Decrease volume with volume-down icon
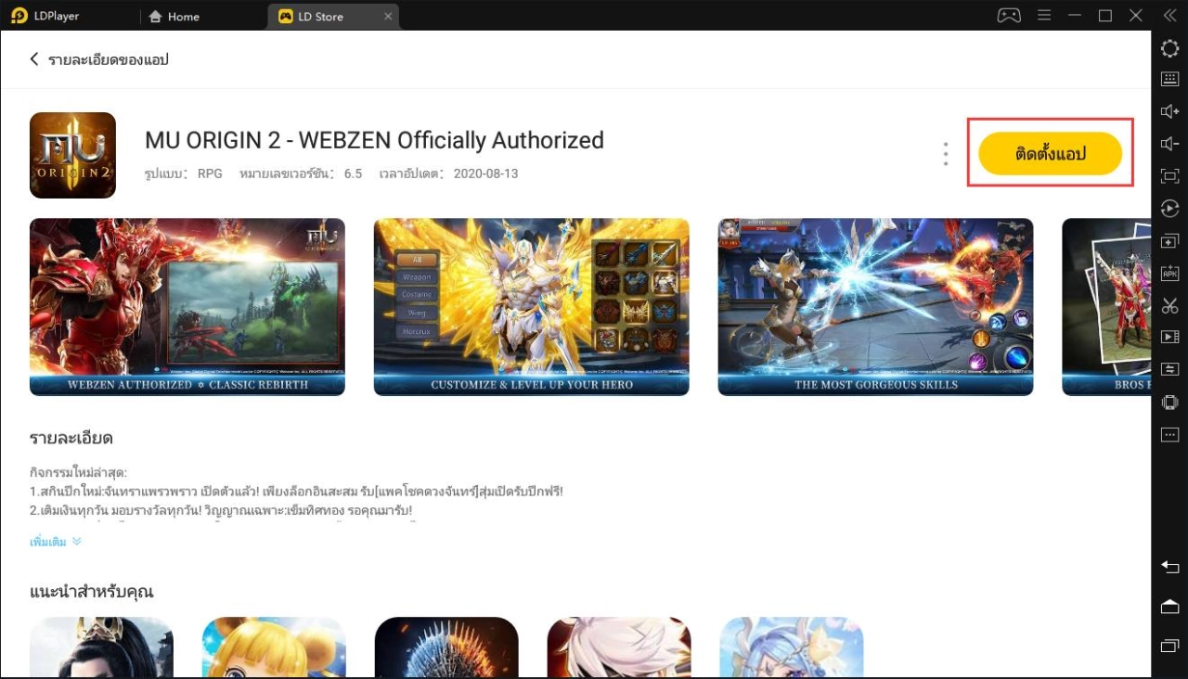The image size is (1188, 679). tap(1169, 144)
